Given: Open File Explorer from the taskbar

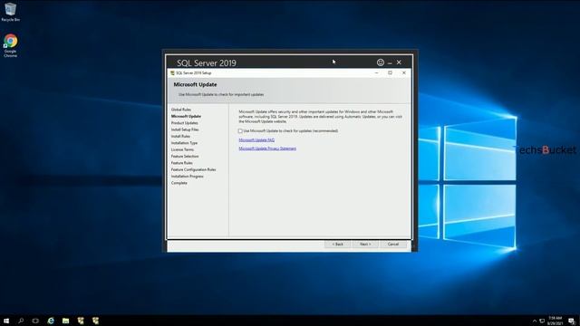Looking at the screenshot, I should point(65,321).
